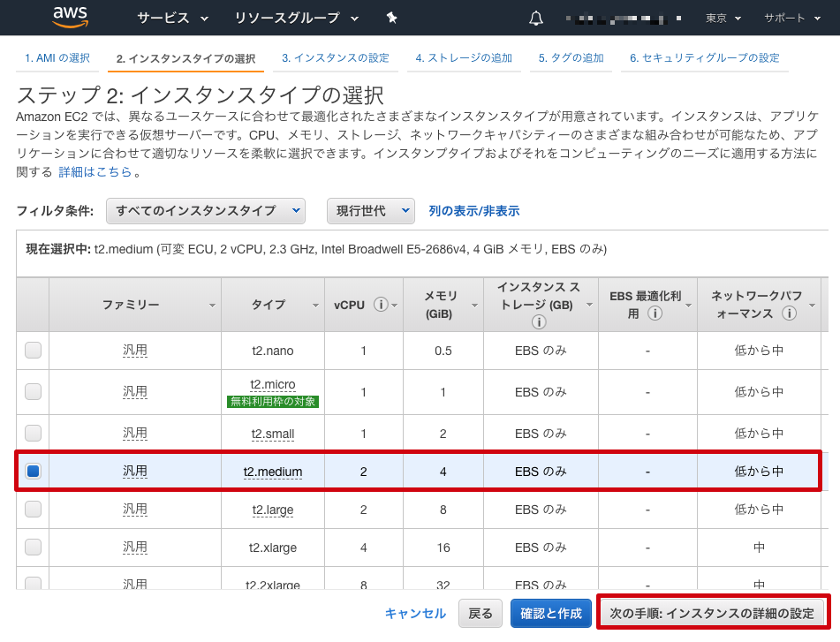This screenshot has width=840, height=642.
Task: Show vCPU column info icon
Action: [x=381, y=305]
